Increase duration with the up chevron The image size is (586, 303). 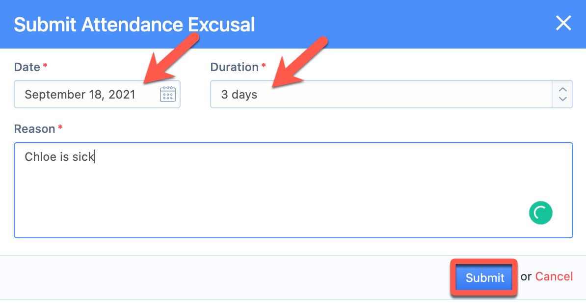[563, 89]
